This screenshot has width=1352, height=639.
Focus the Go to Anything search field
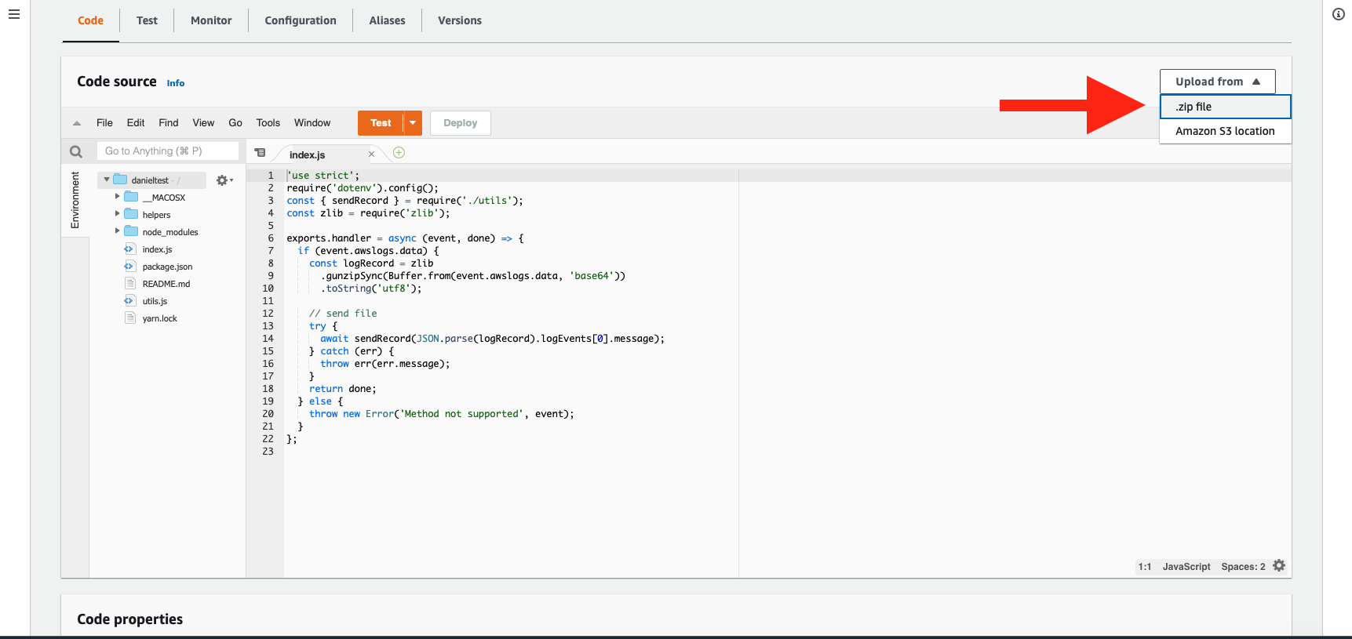(168, 151)
